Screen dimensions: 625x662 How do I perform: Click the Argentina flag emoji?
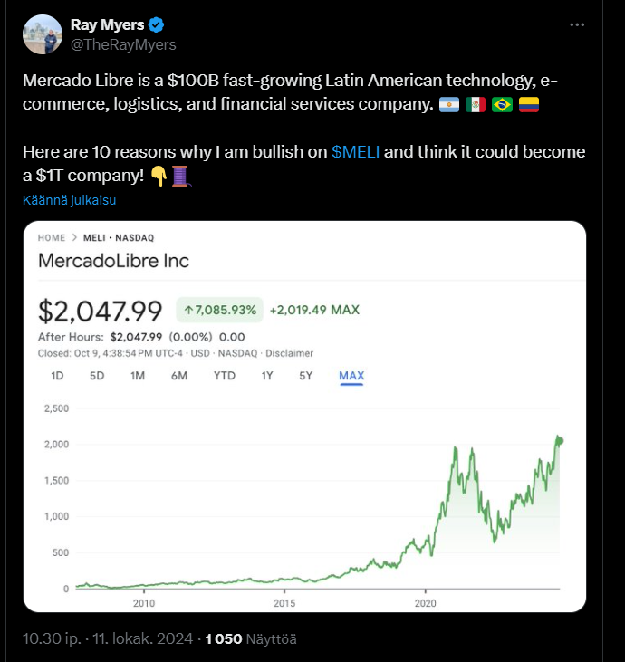[448, 105]
